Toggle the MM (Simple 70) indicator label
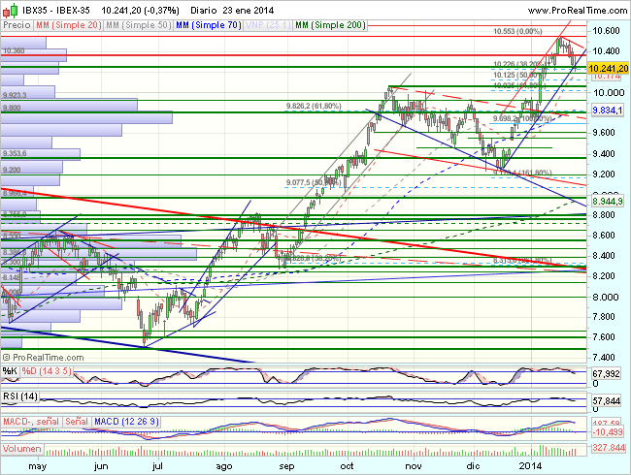The width and height of the screenshot is (631, 475). 209,25
